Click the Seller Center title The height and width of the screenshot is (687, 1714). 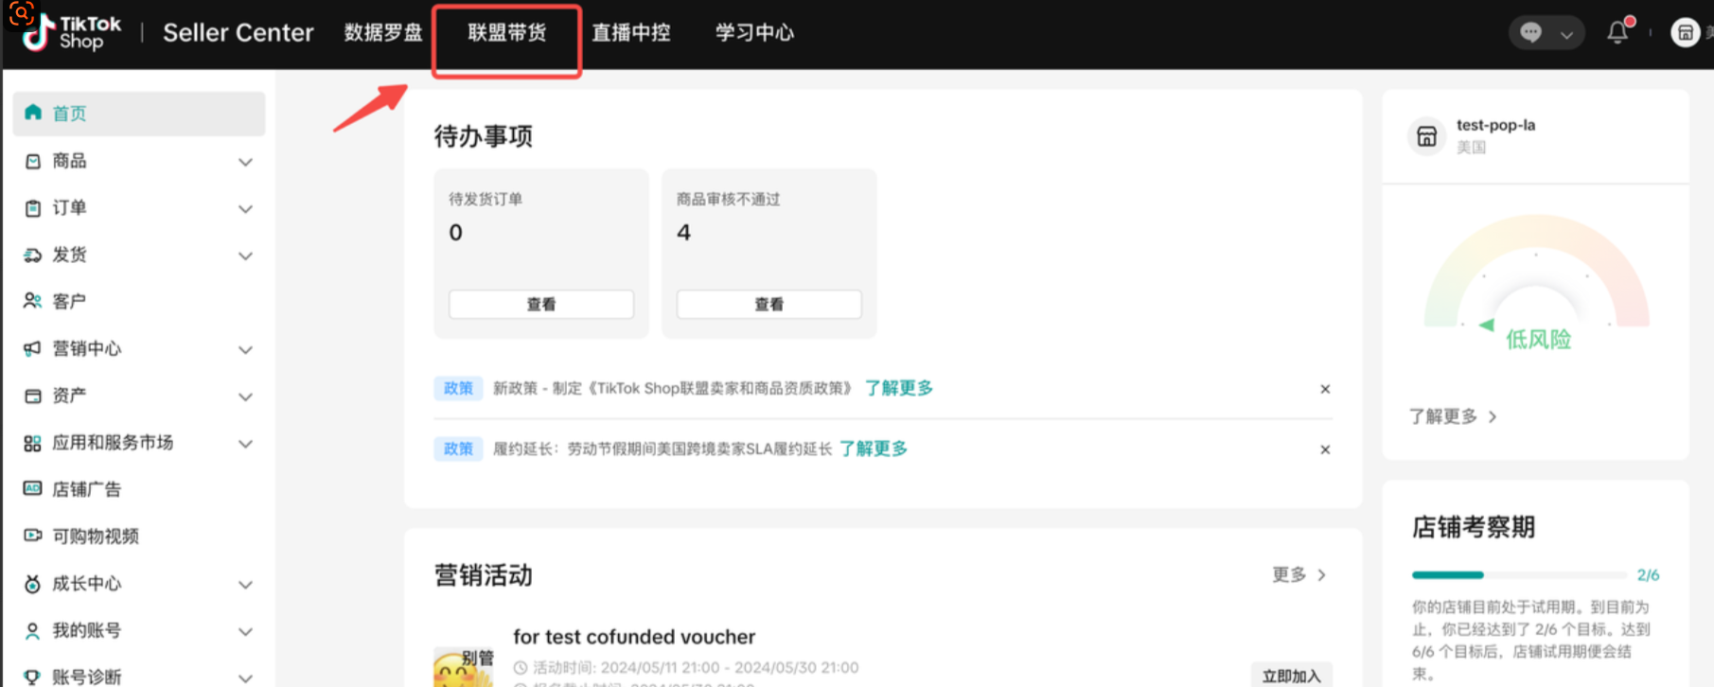click(239, 32)
